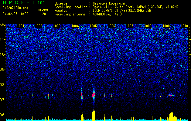Click the 0.6 kHz axis tick label

tap(3, 115)
